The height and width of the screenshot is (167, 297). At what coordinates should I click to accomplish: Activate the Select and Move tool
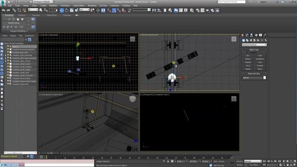click(62, 10)
